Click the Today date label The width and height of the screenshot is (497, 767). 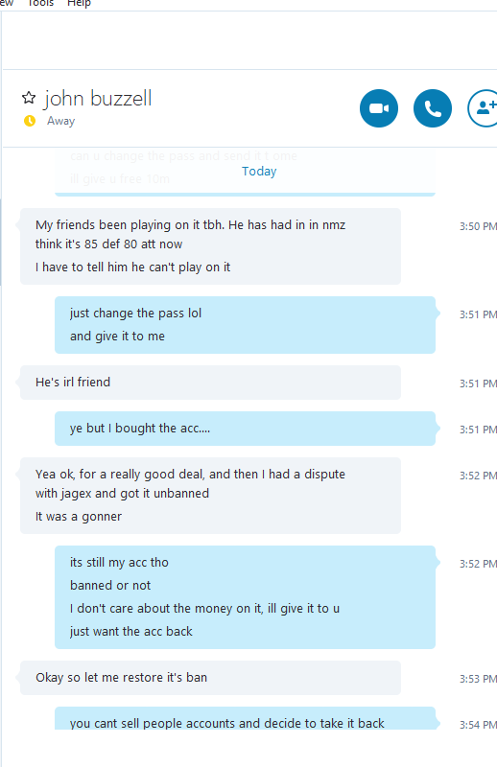pos(259,172)
